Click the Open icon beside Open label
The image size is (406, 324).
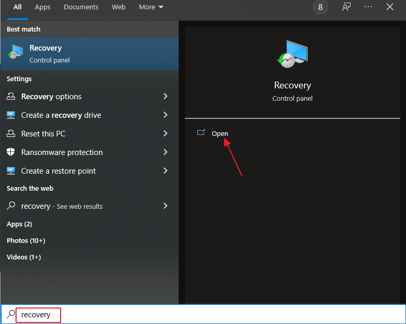pos(201,133)
